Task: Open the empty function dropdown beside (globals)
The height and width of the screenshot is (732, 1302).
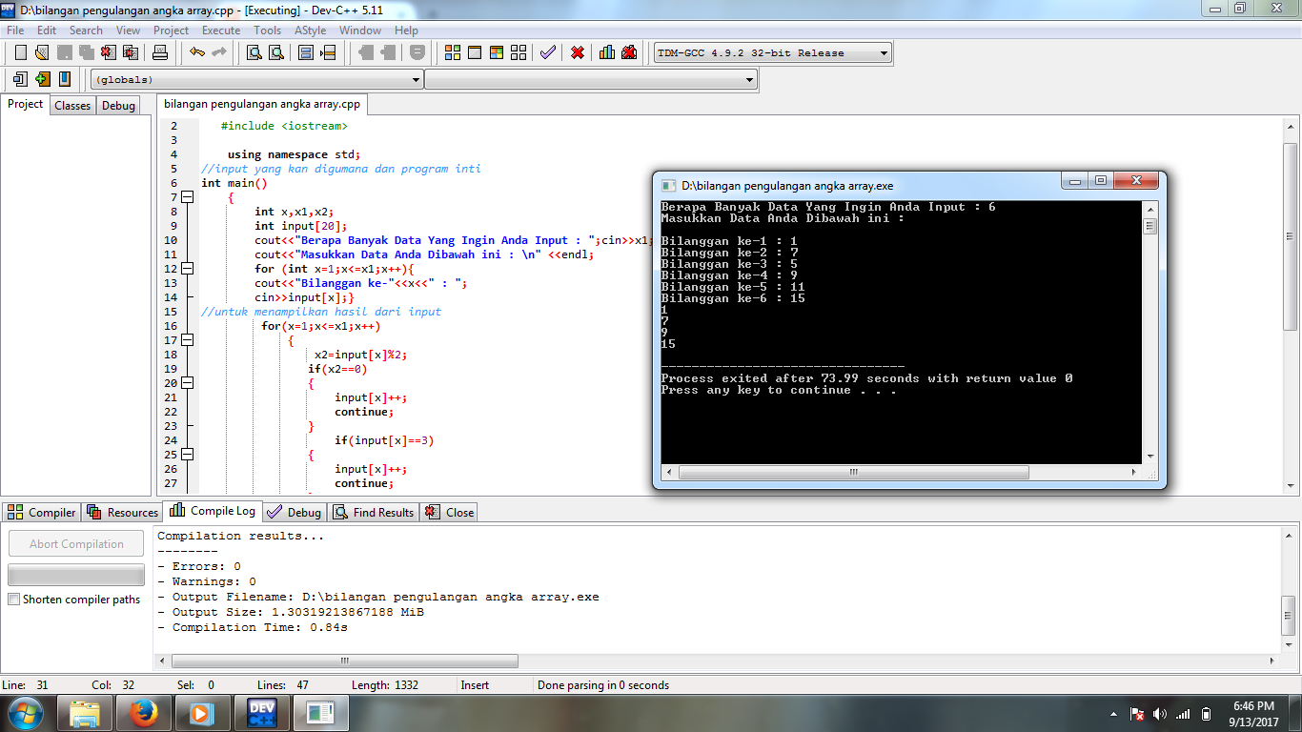Action: point(591,80)
